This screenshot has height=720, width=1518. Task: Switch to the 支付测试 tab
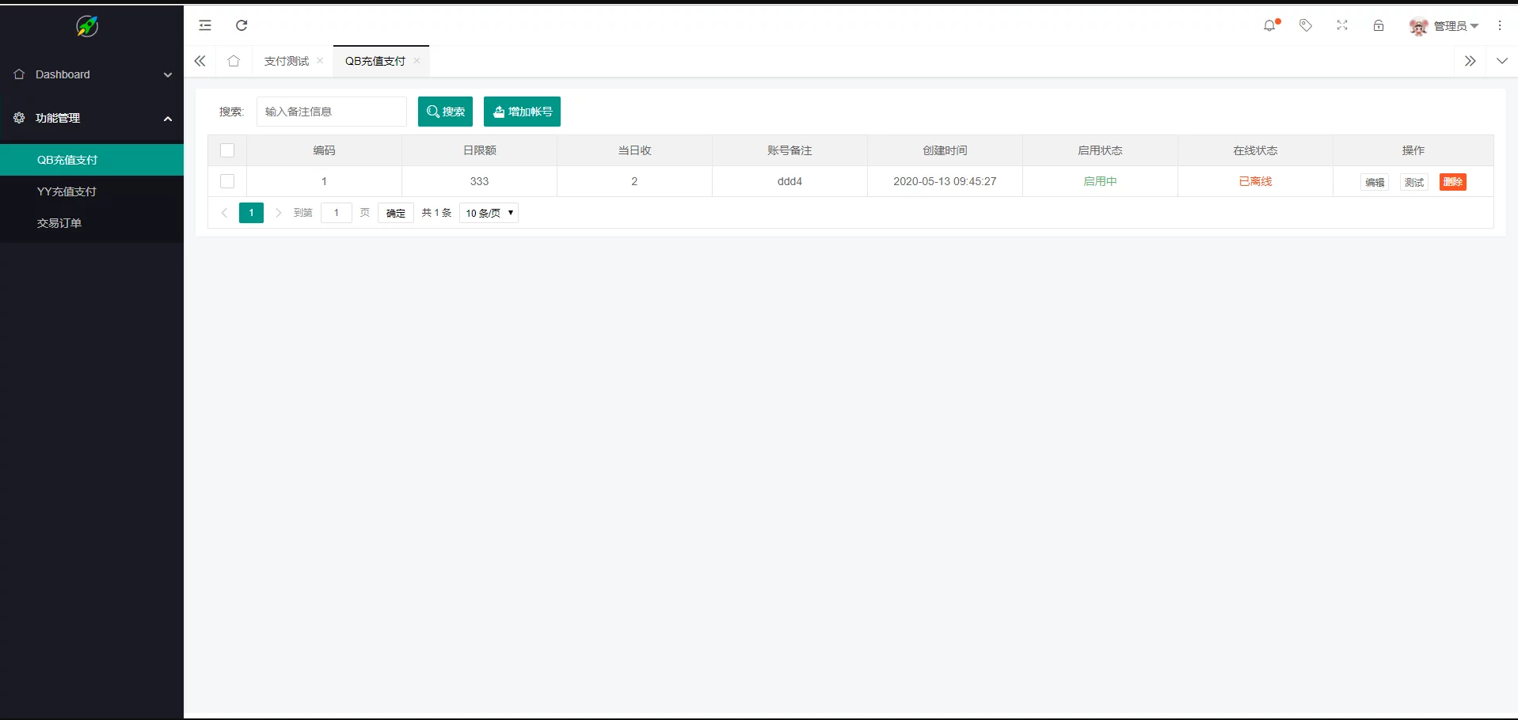pyautogui.click(x=286, y=61)
